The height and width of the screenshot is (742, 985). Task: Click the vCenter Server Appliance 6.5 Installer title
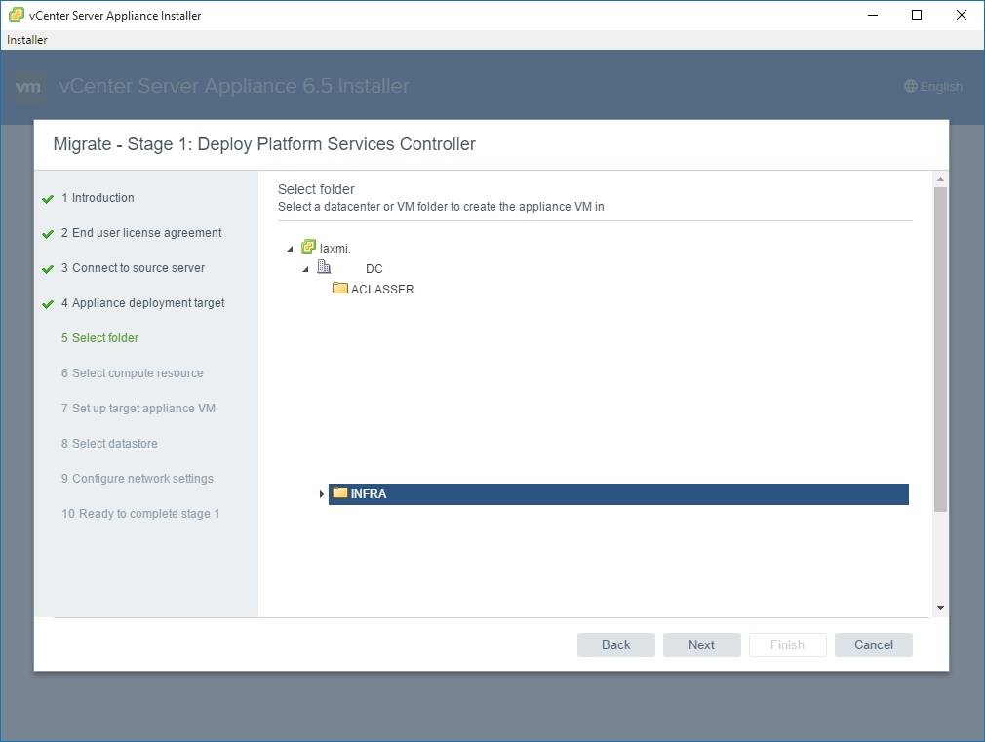234,86
